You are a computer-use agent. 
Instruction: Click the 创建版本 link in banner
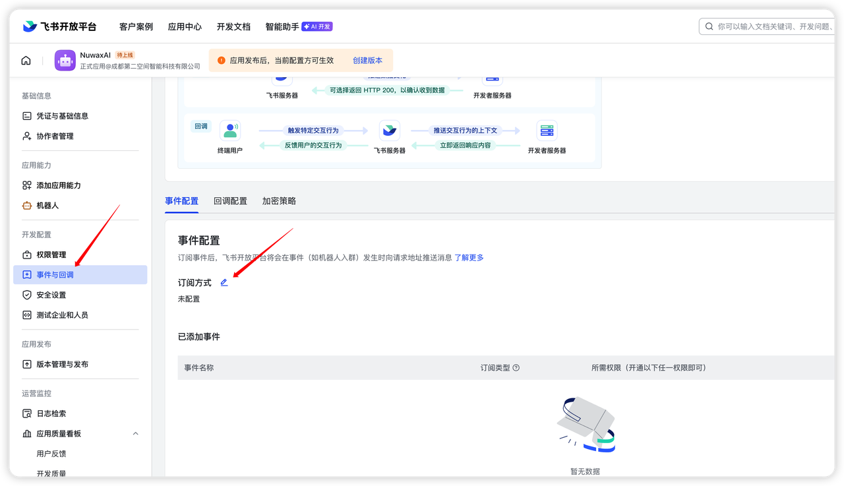367,60
